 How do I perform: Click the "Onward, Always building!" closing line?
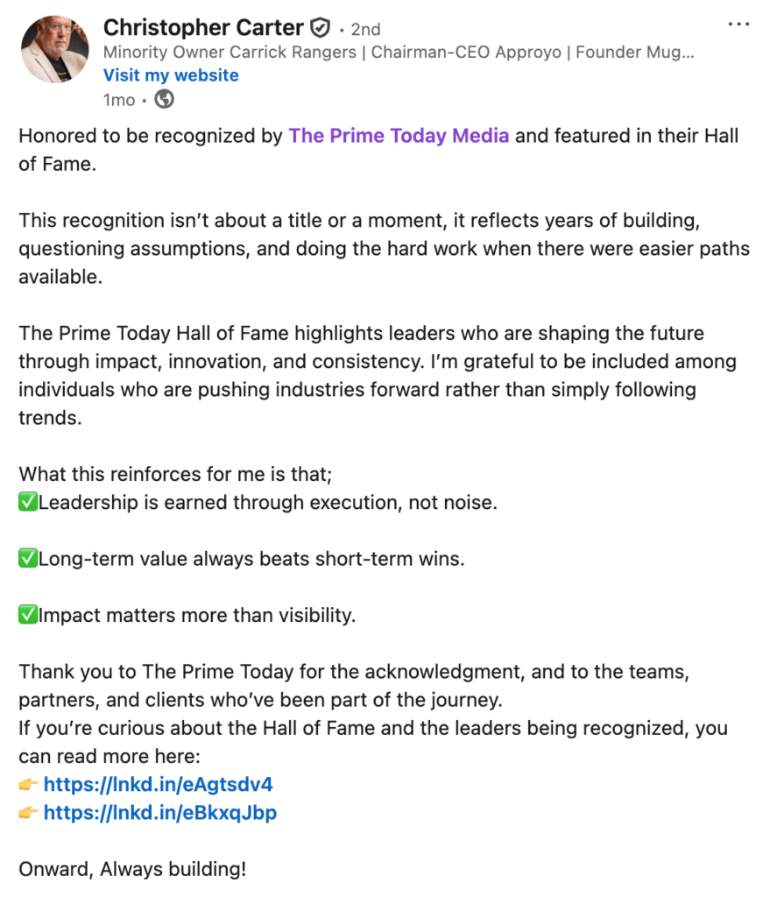click(x=132, y=870)
